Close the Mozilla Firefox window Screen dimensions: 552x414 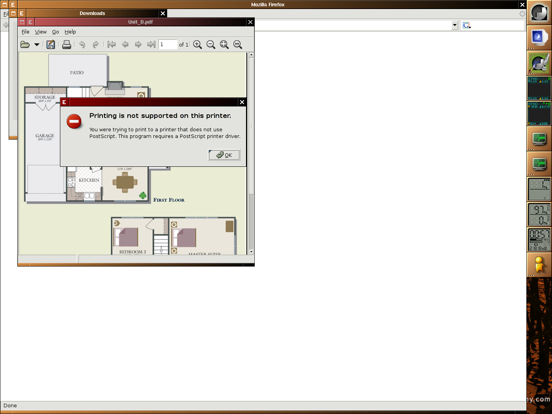point(522,5)
